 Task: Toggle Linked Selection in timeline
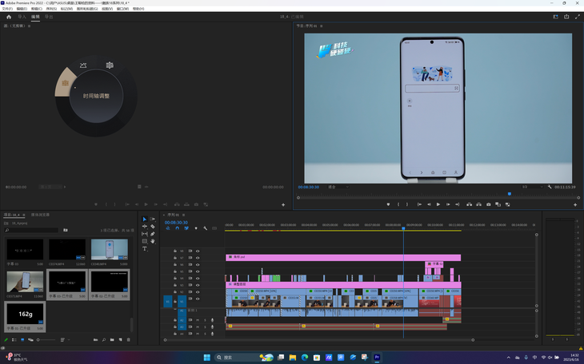[186, 228]
